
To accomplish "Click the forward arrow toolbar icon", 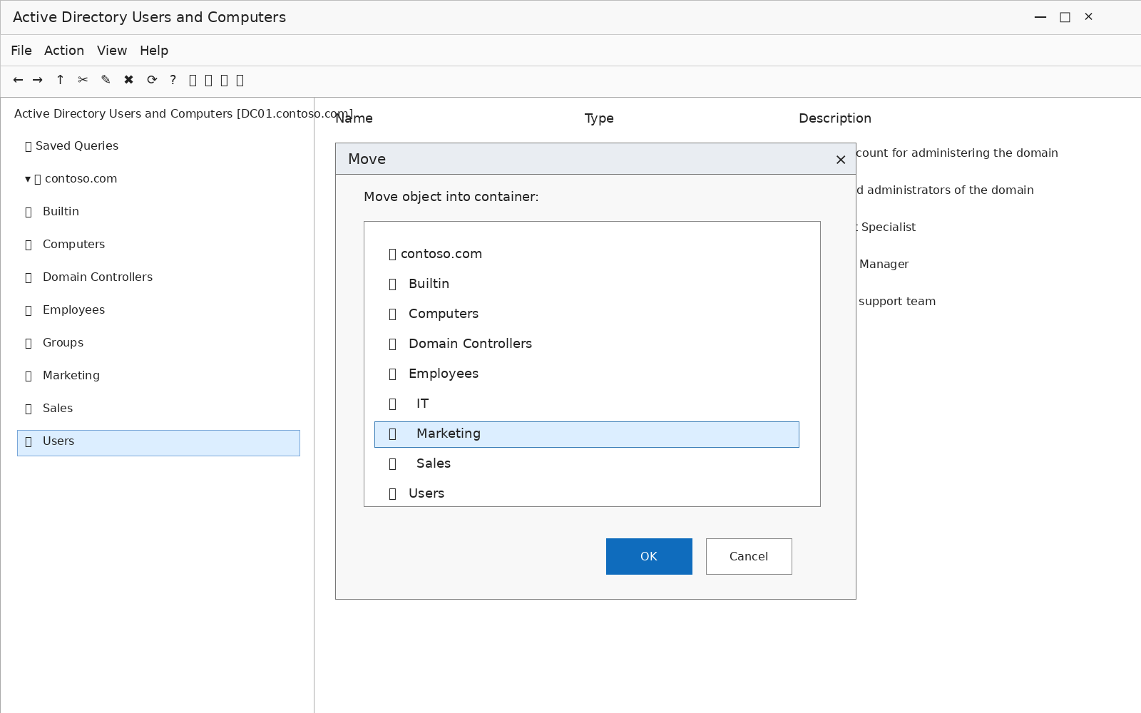I will (x=38, y=80).
